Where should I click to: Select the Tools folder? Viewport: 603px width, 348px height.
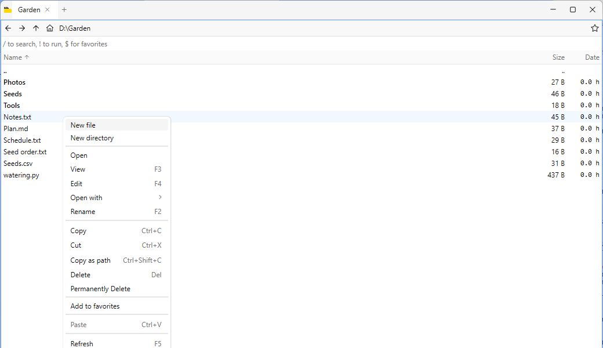(x=301, y=106)
